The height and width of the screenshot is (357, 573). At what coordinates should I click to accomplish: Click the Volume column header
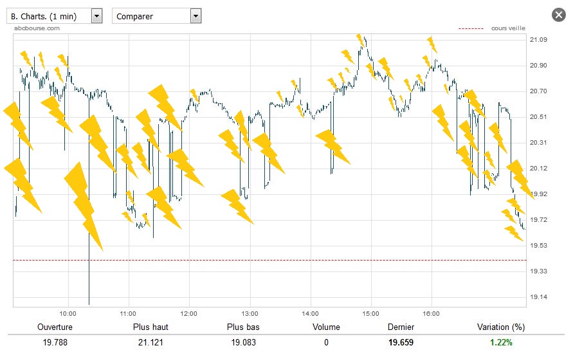coord(326,327)
